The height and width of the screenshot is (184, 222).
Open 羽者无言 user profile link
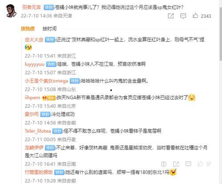click(x=31, y=7)
